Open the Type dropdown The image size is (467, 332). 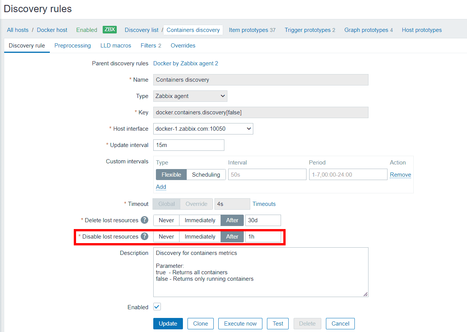[190, 96]
